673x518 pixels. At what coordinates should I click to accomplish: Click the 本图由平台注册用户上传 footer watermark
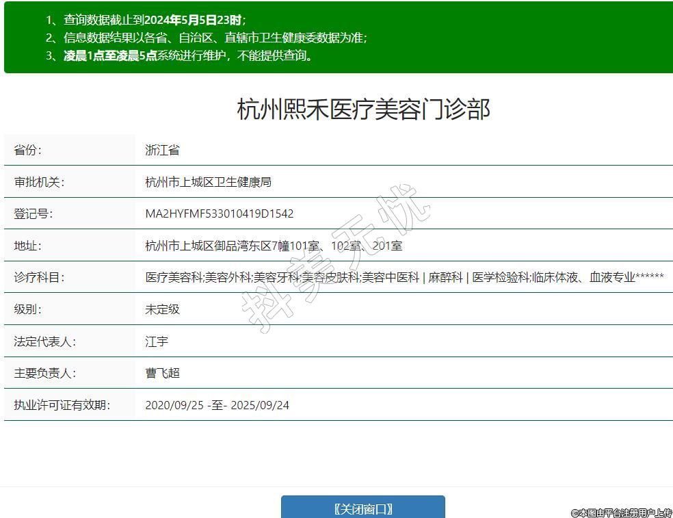point(621,512)
